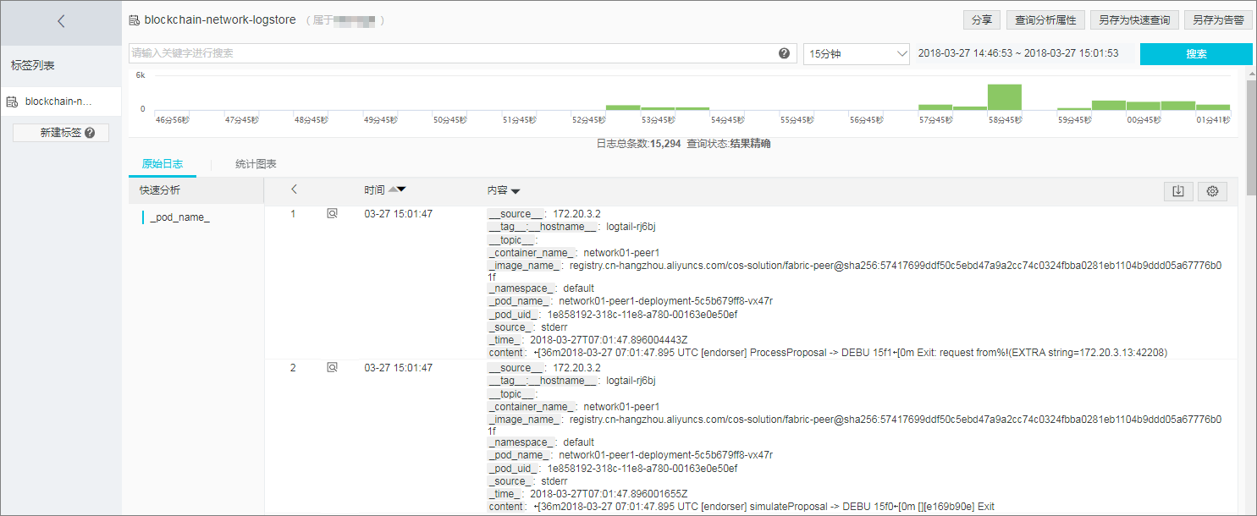
Task: Open 查询分析属性 settings
Action: point(1045,20)
